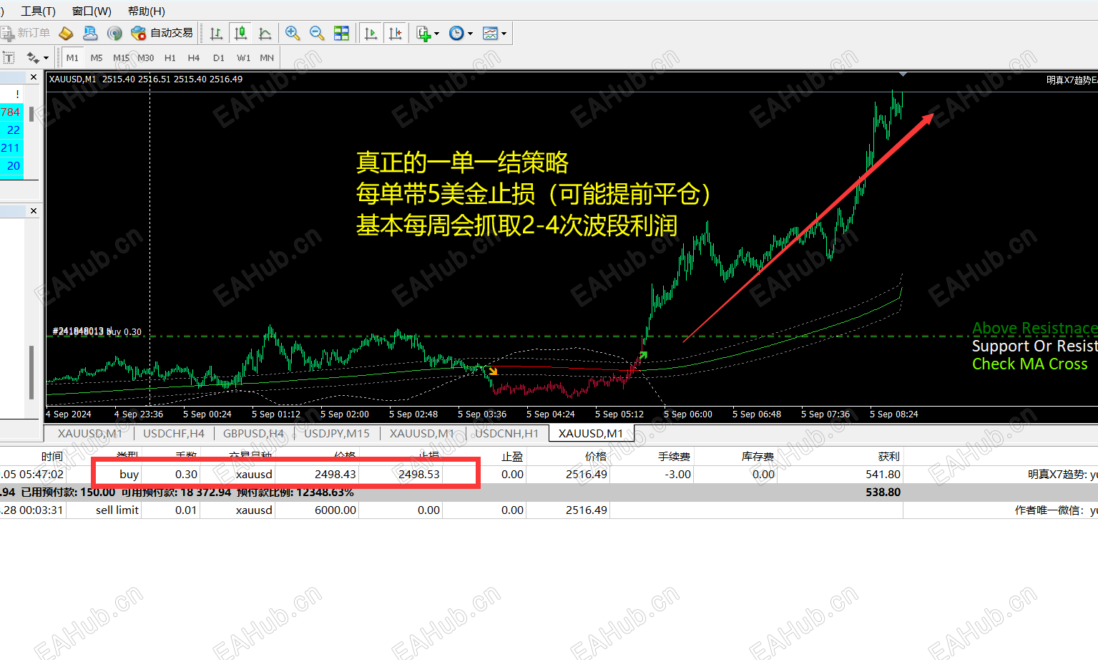Viewport: 1098px width, 660px height.
Task: Select the sell limit pending order row
Action: click(549, 510)
